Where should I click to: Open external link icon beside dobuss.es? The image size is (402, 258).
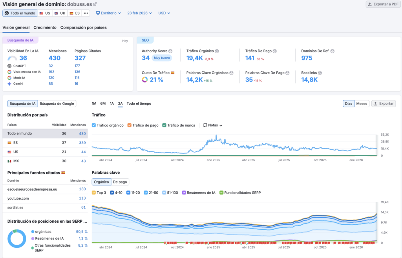tap(95, 4)
